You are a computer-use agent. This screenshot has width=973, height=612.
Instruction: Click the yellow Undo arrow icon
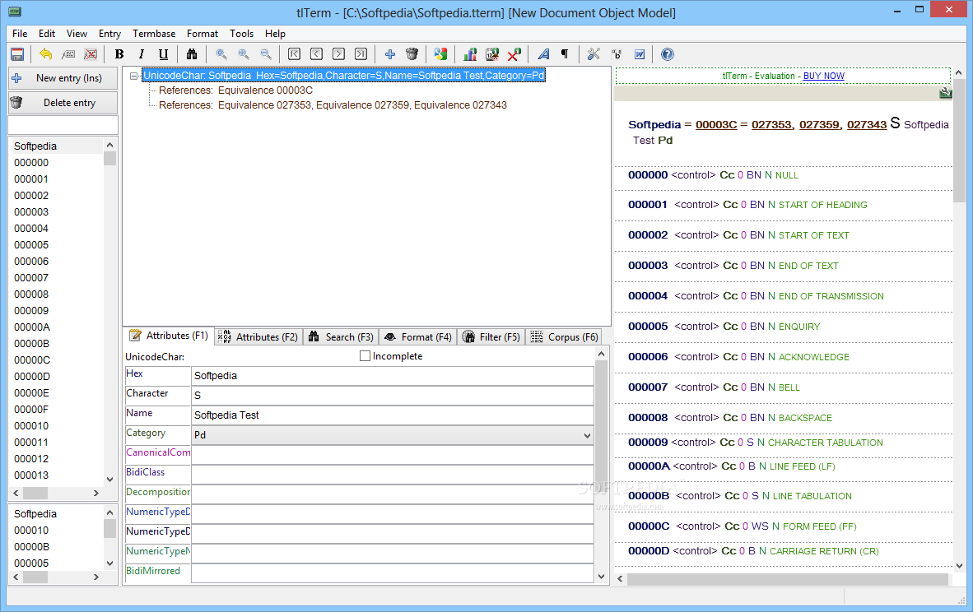(46, 54)
